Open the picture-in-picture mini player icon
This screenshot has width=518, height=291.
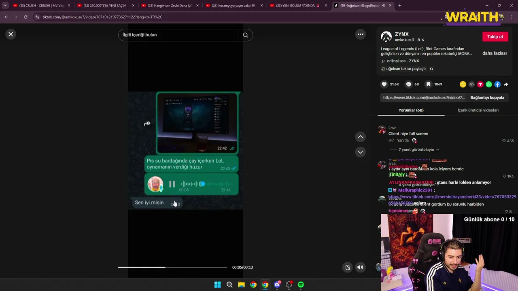point(347,267)
